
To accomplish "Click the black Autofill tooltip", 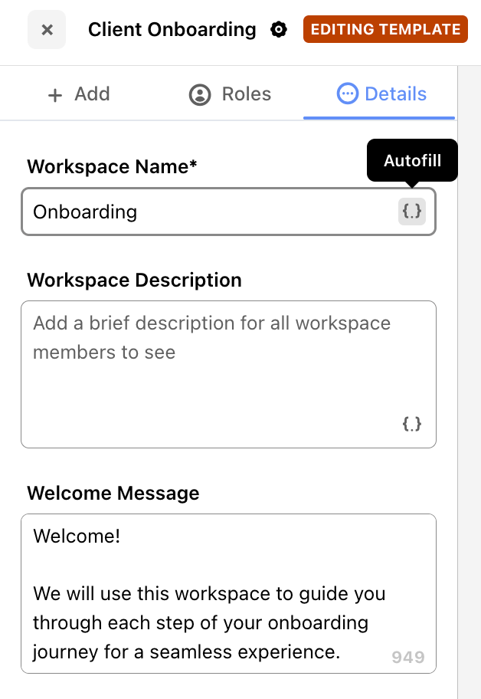I will (x=412, y=161).
